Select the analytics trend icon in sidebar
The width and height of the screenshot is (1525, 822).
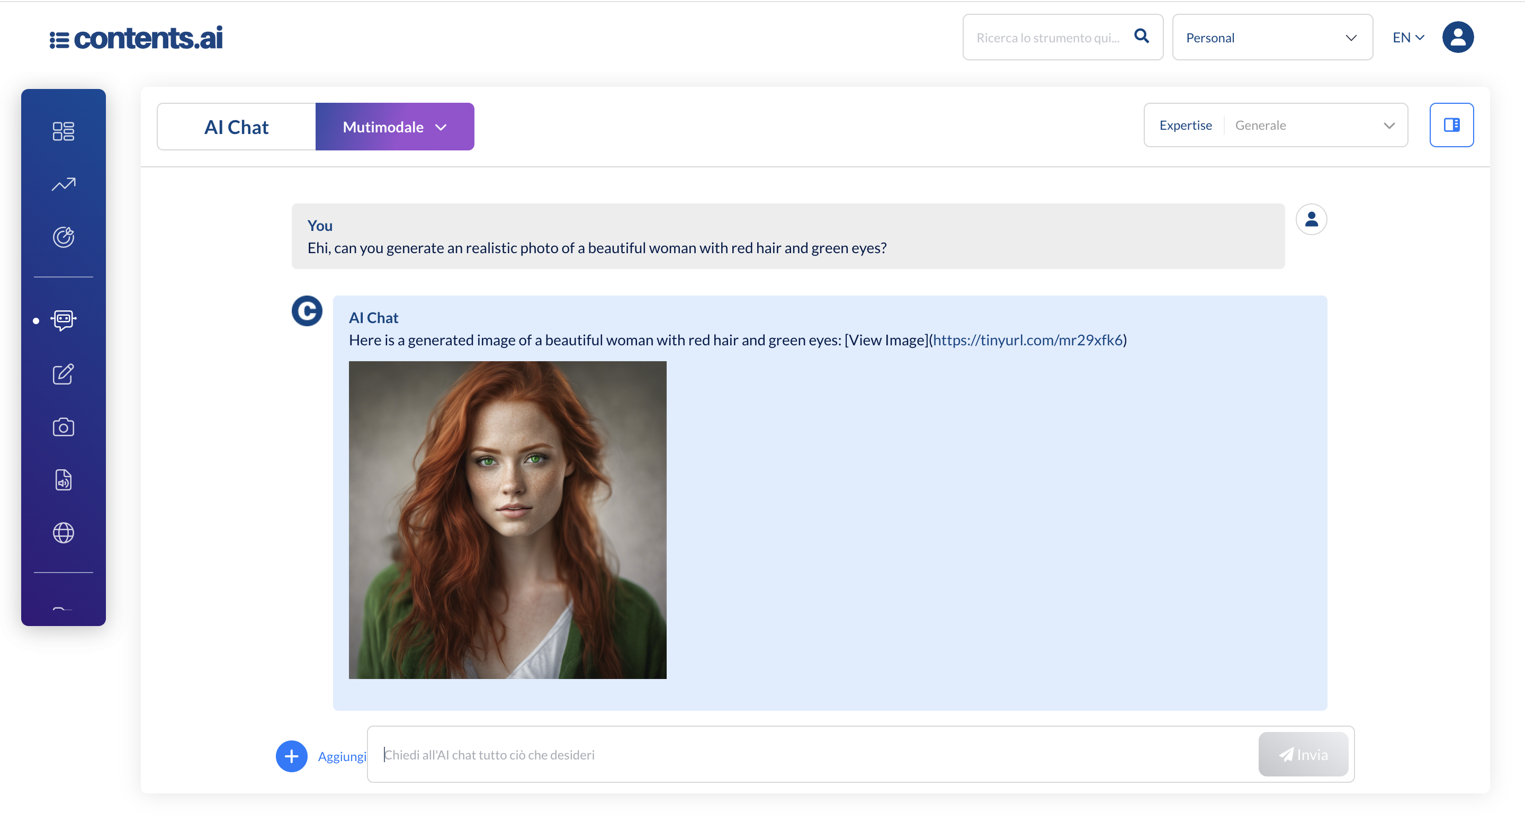point(64,184)
